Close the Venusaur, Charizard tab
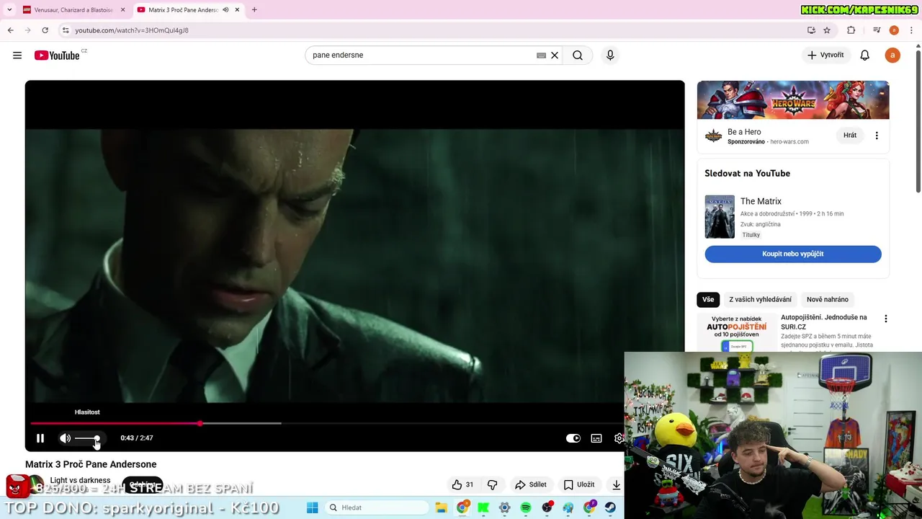The width and height of the screenshot is (922, 519). tap(122, 10)
